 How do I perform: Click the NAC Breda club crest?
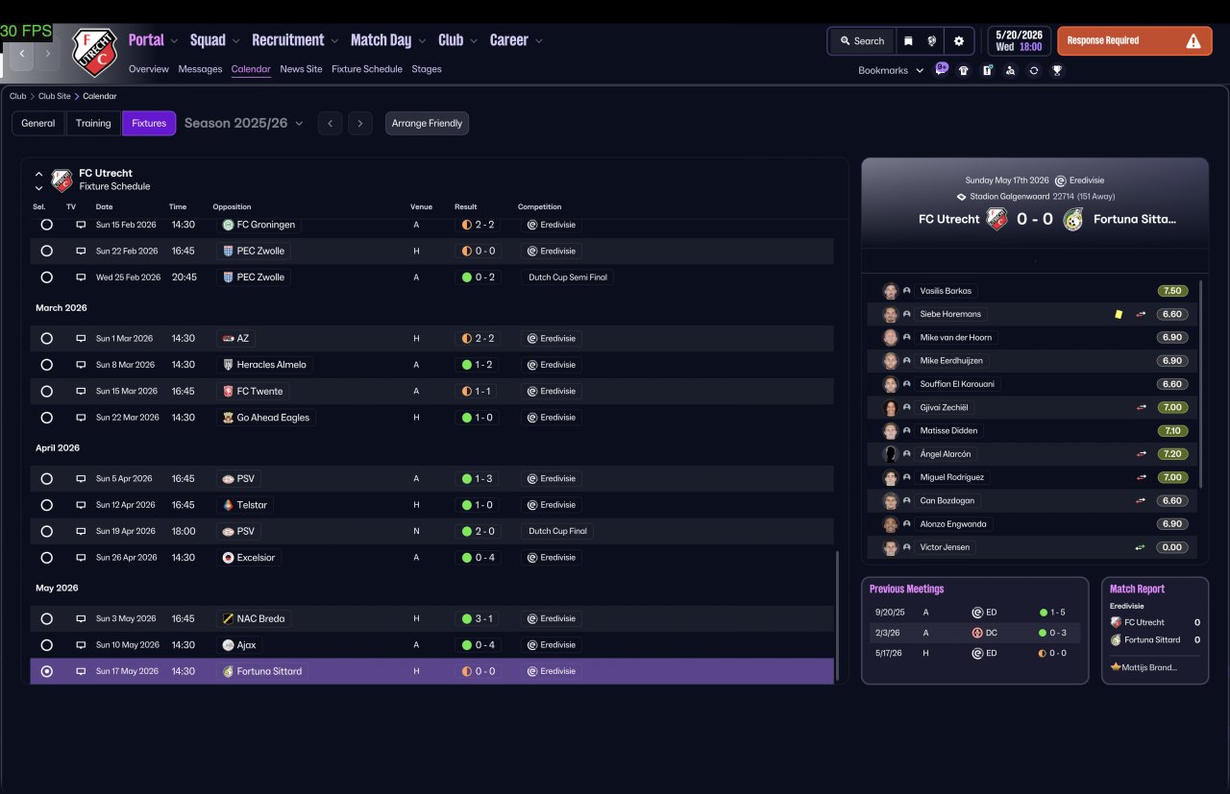coord(228,619)
